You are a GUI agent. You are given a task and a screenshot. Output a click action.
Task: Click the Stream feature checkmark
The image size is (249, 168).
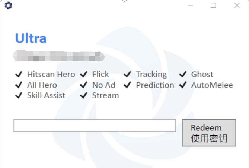tap(84, 95)
